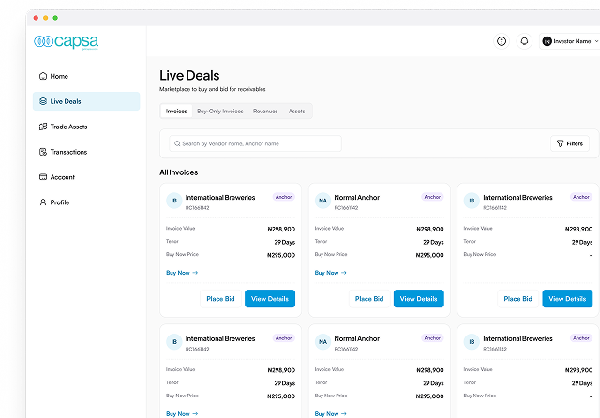The width and height of the screenshot is (600, 418).
Task: Click the Capsa logo
Action: click(67, 41)
